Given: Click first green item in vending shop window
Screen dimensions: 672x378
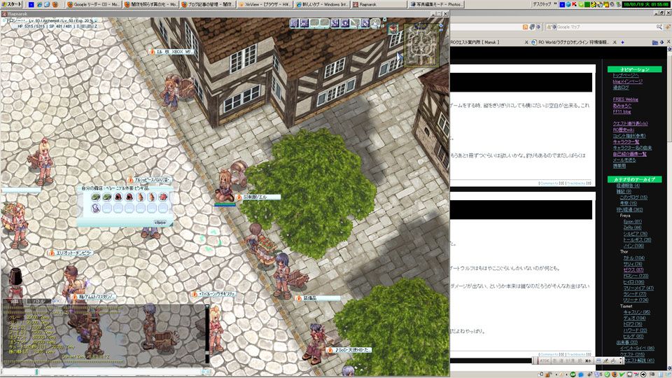Looking at the screenshot, I should click(96, 197).
